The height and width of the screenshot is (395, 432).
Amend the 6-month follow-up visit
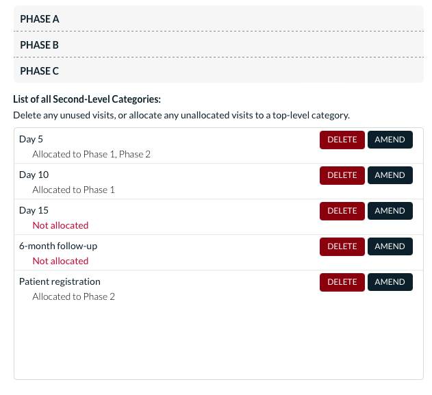coord(390,246)
